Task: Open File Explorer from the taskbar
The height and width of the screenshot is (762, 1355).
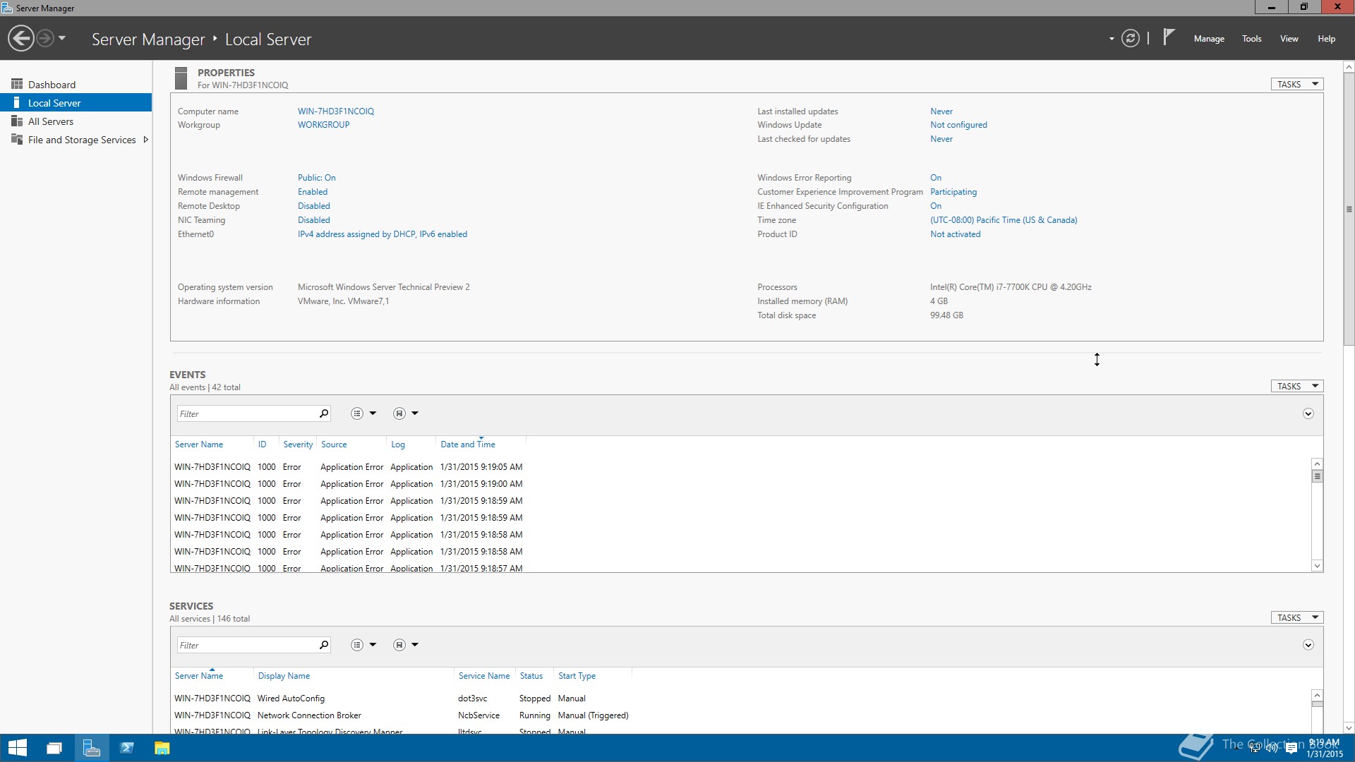Action: pyautogui.click(x=162, y=748)
